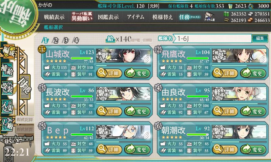Switch to fleet tab 2
The width and height of the screenshot is (271, 162).
[x=56, y=40]
